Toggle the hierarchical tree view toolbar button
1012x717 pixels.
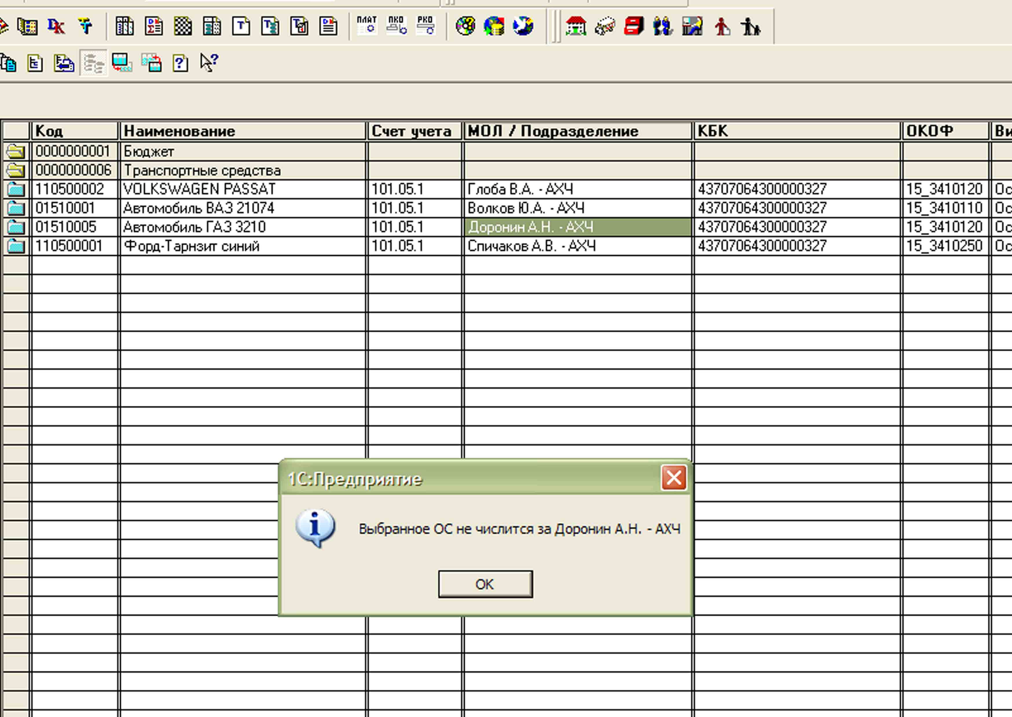click(x=94, y=63)
